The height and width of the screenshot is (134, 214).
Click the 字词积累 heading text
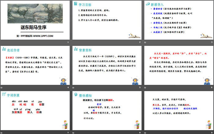pos(13,95)
